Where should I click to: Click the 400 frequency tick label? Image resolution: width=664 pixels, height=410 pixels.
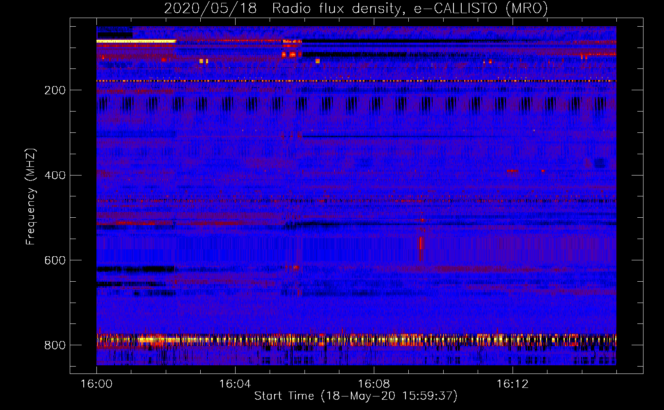click(x=55, y=175)
